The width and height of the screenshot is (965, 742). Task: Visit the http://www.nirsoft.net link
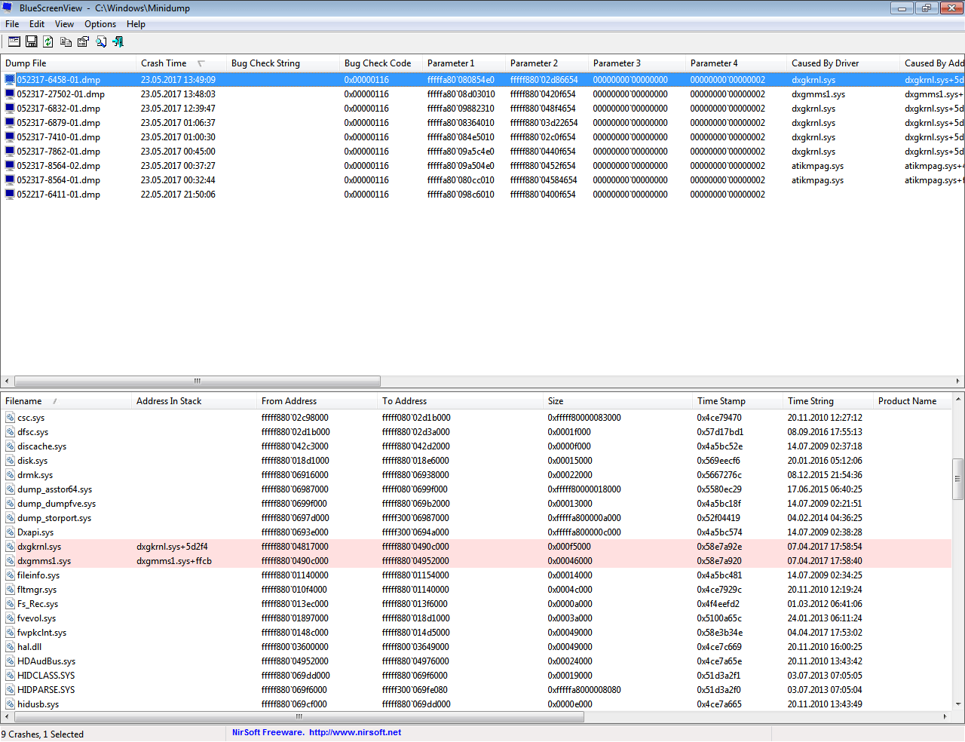tap(355, 732)
